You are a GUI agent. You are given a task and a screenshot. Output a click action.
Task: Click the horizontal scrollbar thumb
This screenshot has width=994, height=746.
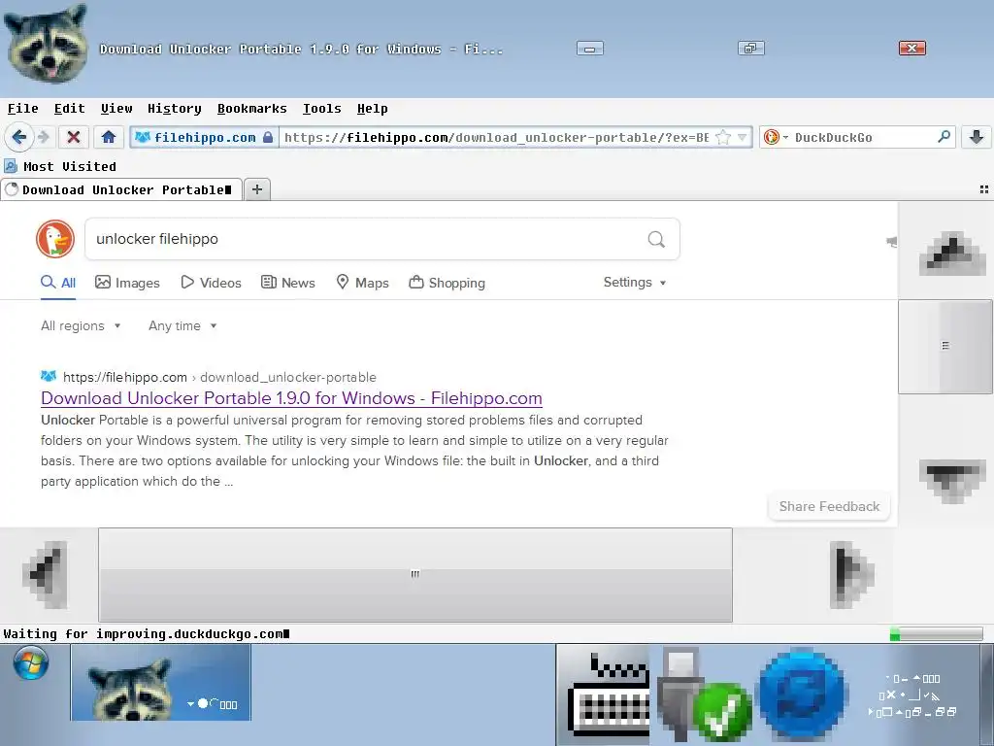(415, 575)
